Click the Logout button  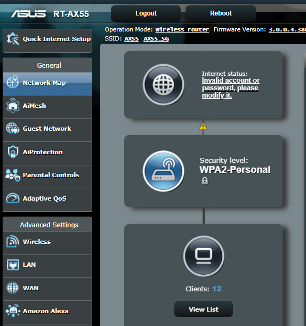[146, 13]
